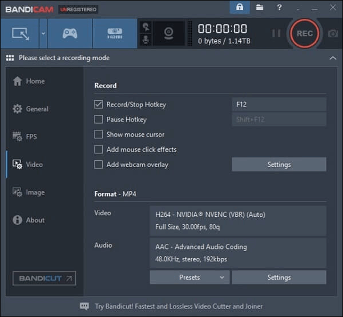This screenshot has height=317, width=343.
Task: Click the F12 hotkey input field
Action: (279, 105)
